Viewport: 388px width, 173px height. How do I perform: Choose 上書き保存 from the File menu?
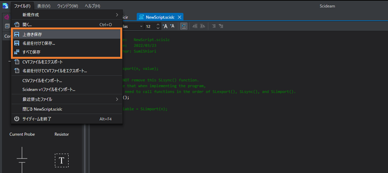click(67, 34)
